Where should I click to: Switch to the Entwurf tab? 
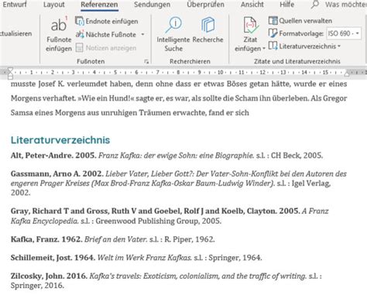pos(15,5)
